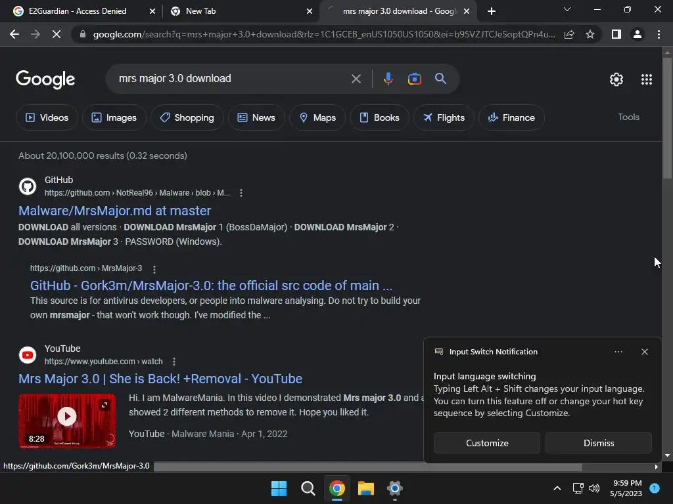Filter results by Videos
673x504 pixels.
(x=47, y=117)
